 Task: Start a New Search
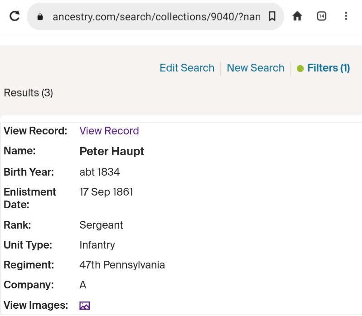point(256,68)
